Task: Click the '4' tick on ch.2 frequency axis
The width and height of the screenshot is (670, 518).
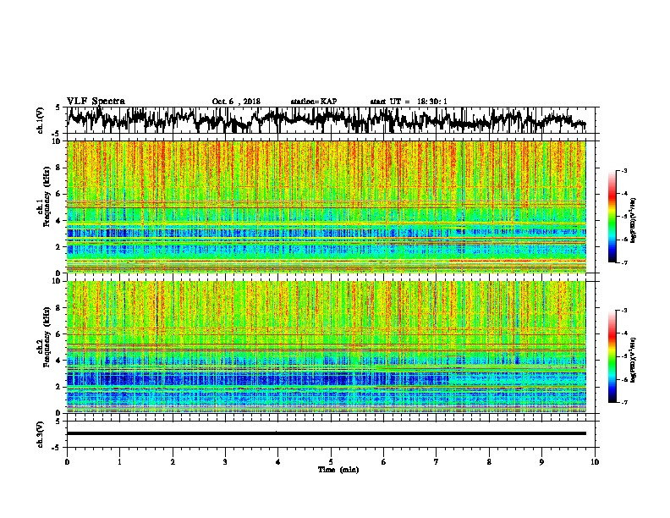Action: point(60,361)
